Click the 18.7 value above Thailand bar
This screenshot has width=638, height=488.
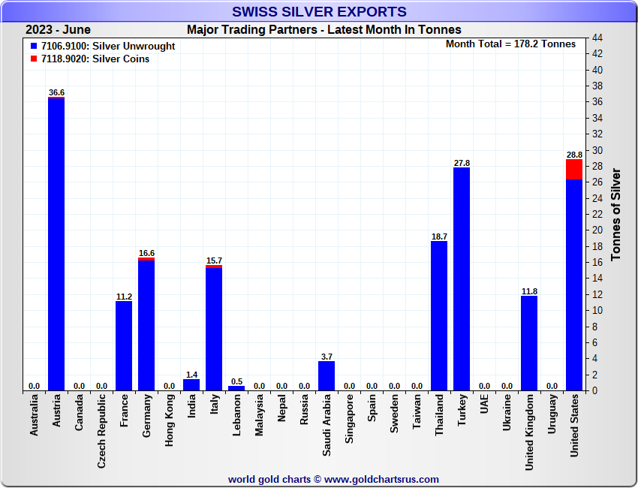[439, 236]
